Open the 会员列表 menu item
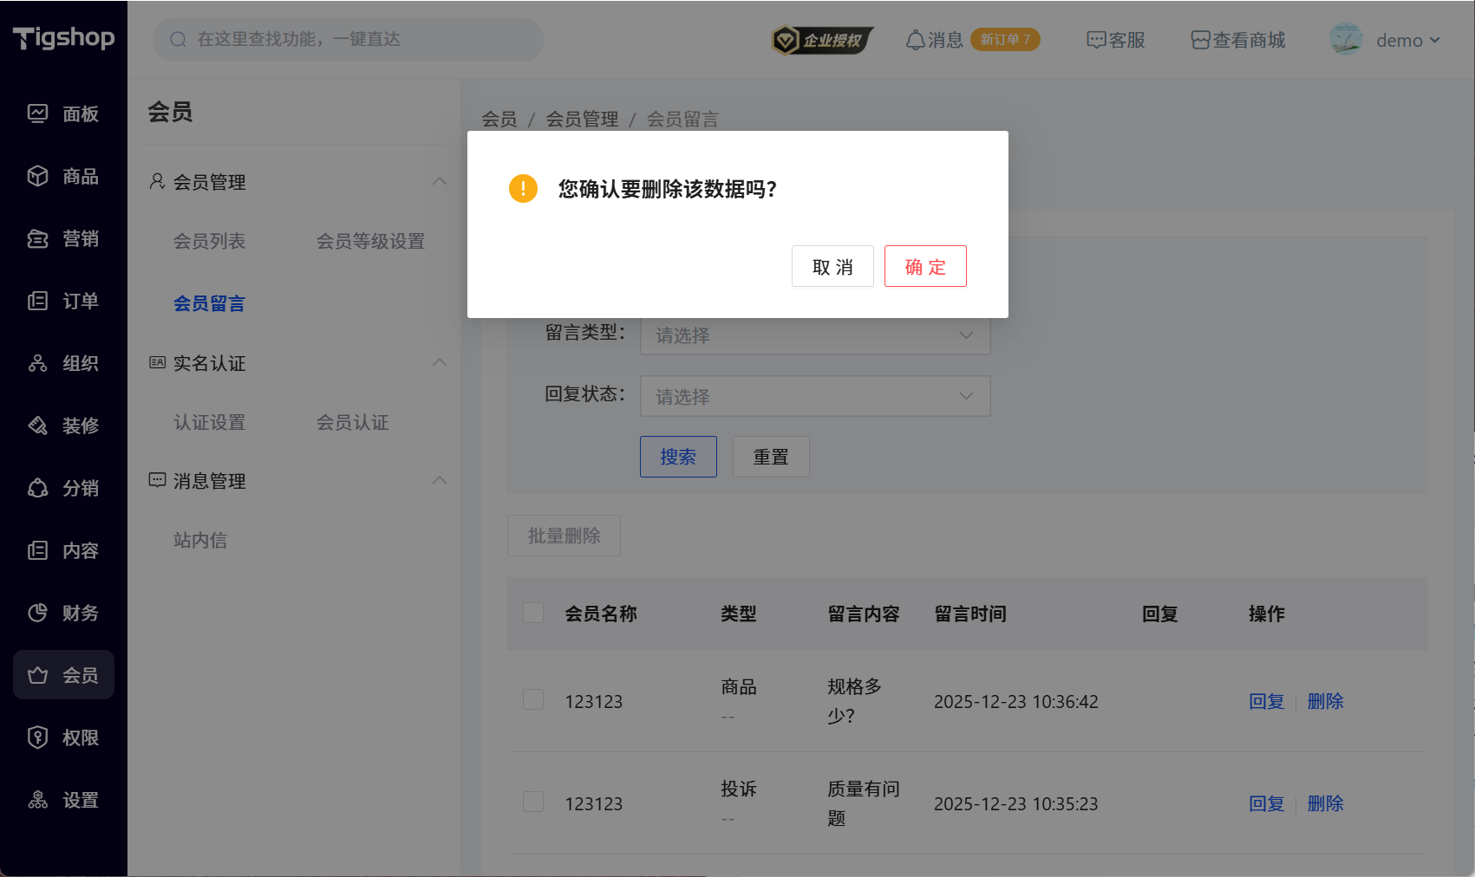The image size is (1475, 877). (209, 241)
